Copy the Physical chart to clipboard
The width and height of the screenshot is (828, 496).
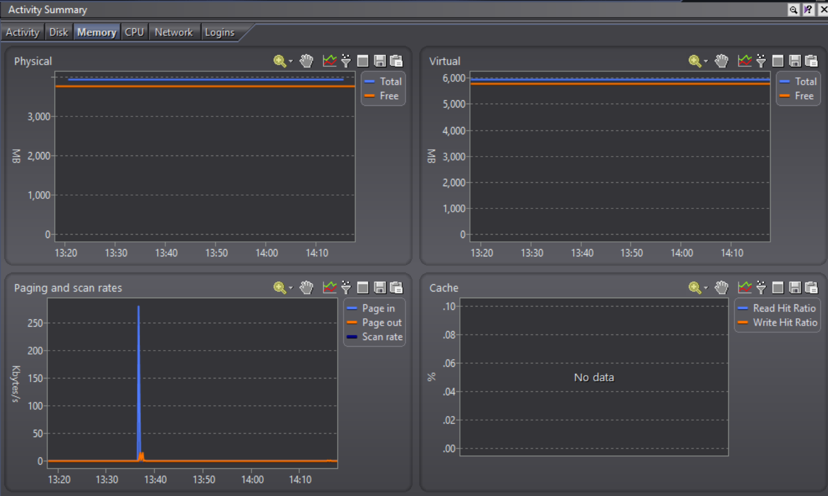[x=397, y=61]
